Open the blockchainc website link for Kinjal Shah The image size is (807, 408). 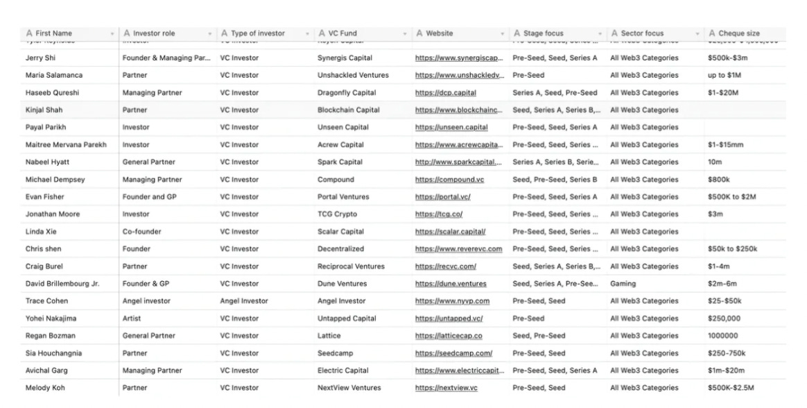[459, 110]
